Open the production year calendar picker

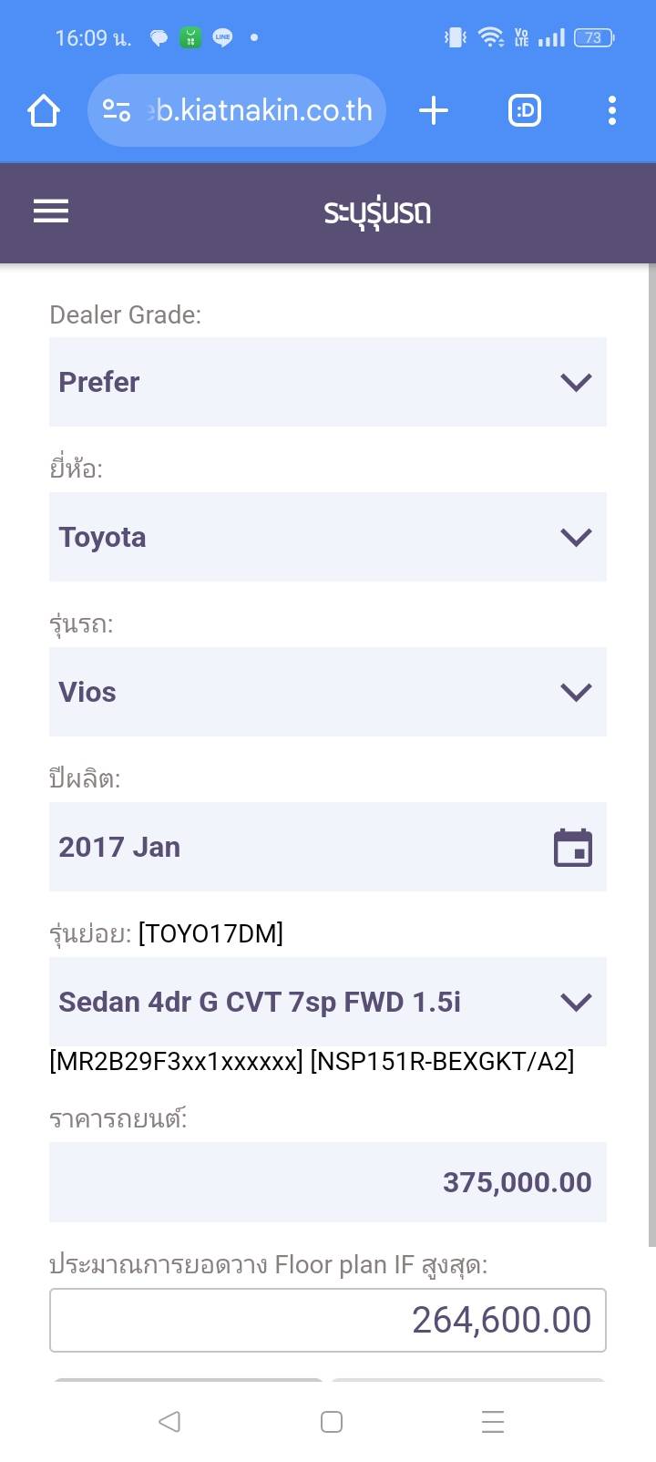(x=573, y=848)
